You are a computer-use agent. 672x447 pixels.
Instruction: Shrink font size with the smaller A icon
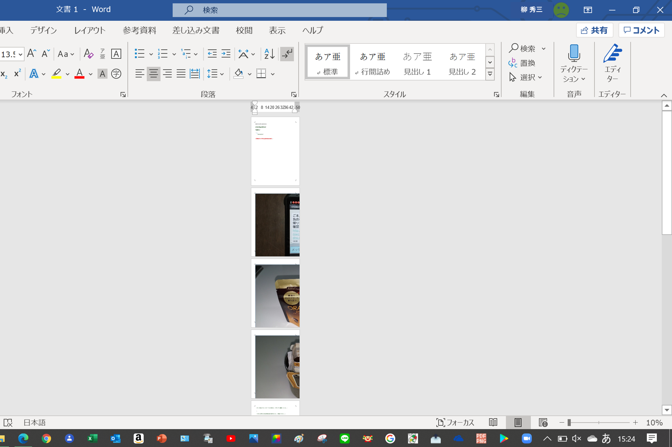[45, 54]
